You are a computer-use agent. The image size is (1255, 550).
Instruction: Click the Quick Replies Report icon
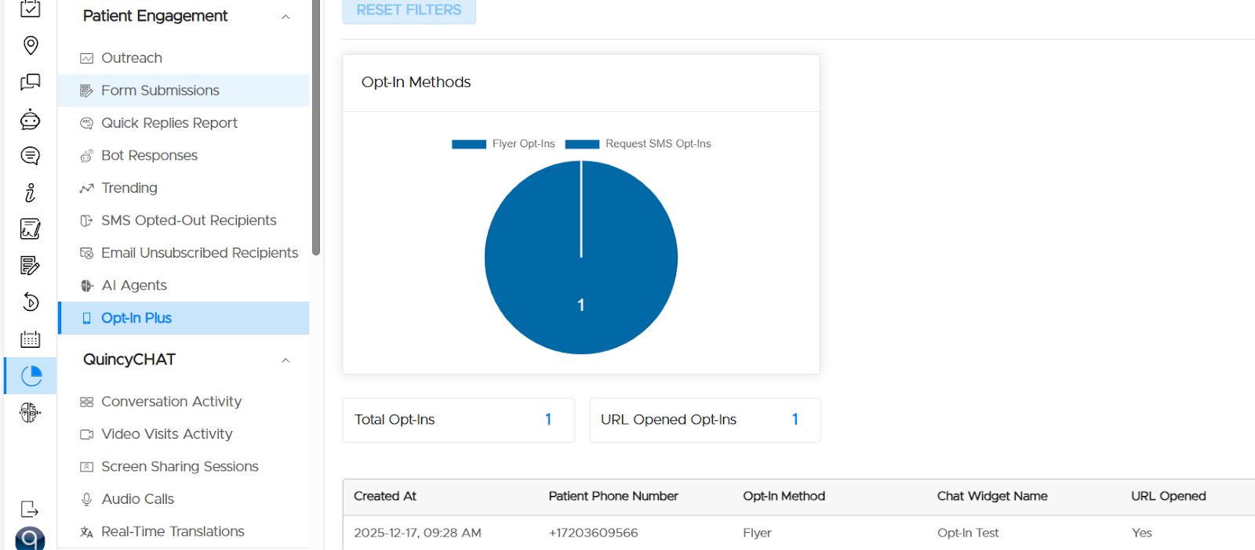(x=87, y=123)
